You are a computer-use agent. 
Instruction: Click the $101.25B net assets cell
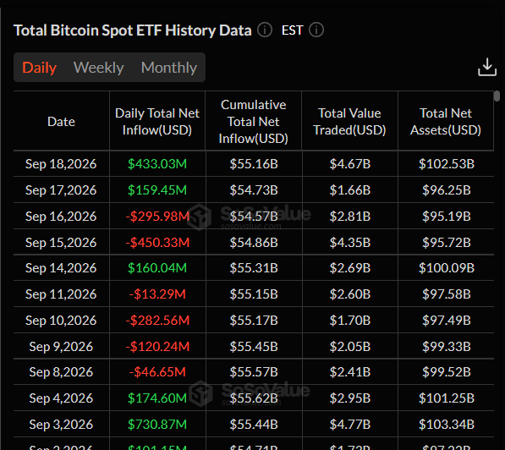pyautogui.click(x=446, y=398)
